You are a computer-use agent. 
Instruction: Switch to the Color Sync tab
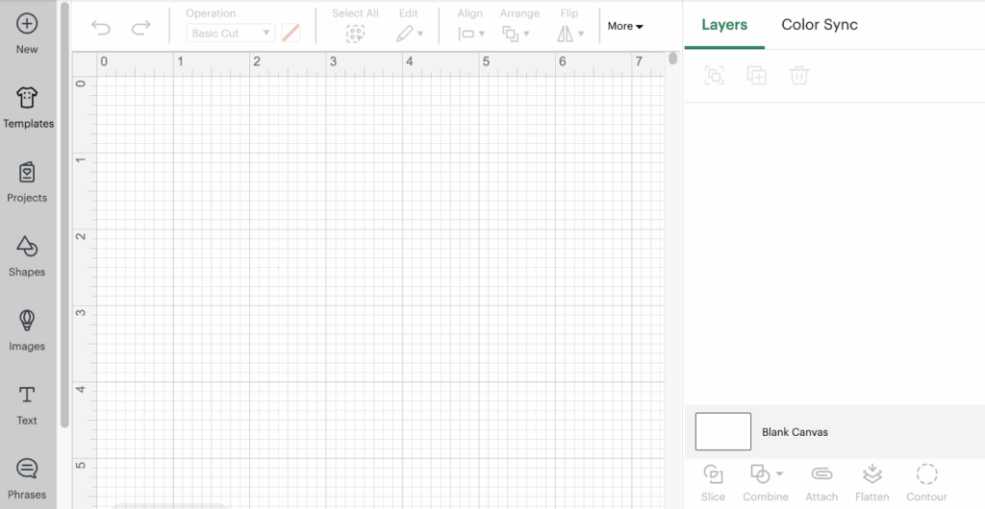[x=819, y=25]
